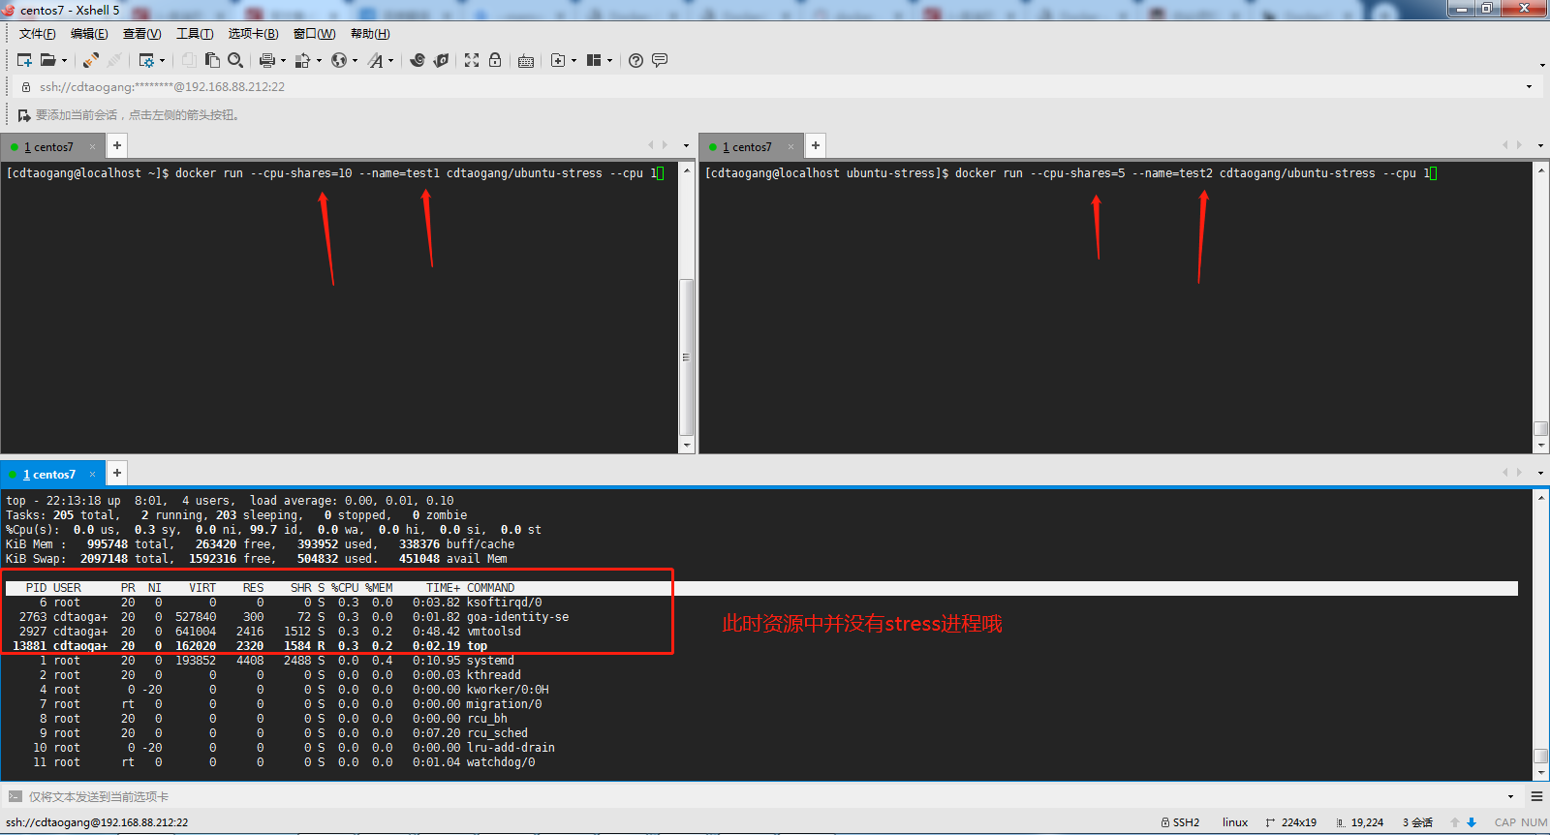Click the Reconnect plug icon
The height and width of the screenshot is (835, 1550).
point(90,60)
